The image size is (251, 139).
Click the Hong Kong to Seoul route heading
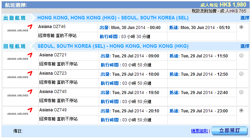click(113, 18)
